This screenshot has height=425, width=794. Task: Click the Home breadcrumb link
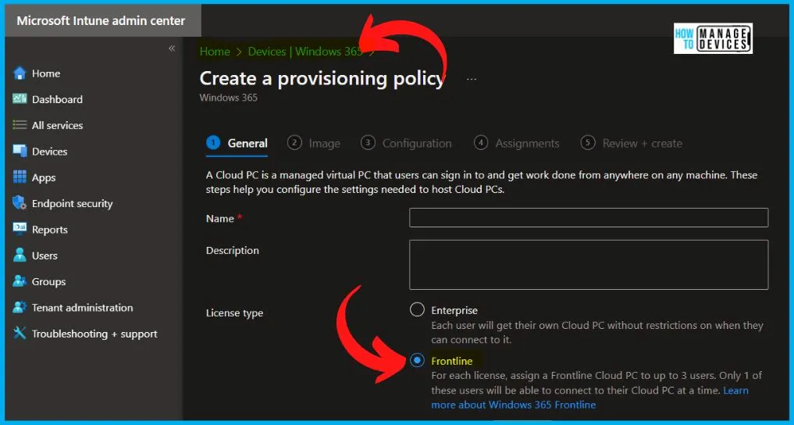215,52
